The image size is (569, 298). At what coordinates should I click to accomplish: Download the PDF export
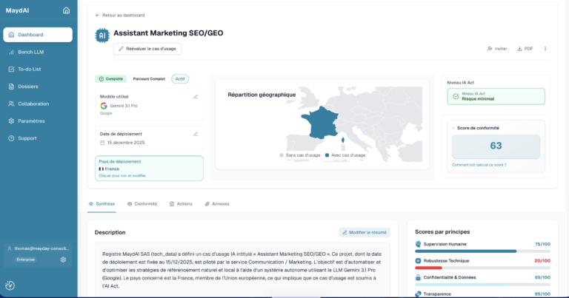(x=525, y=49)
